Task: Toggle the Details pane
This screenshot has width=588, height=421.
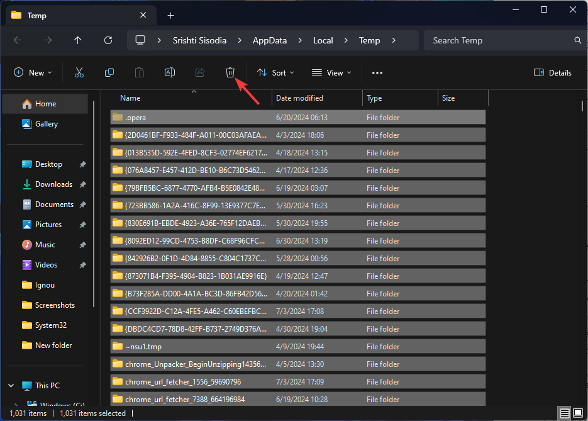Action: coord(553,73)
